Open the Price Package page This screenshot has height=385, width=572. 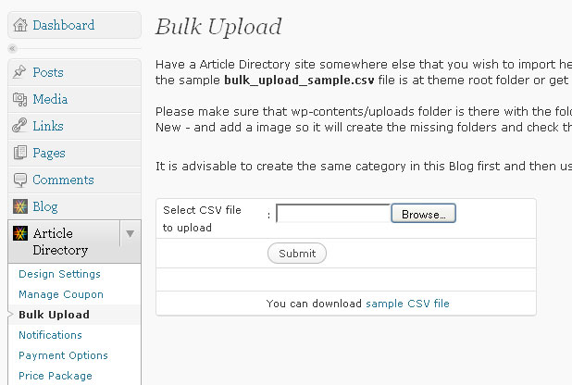point(56,376)
